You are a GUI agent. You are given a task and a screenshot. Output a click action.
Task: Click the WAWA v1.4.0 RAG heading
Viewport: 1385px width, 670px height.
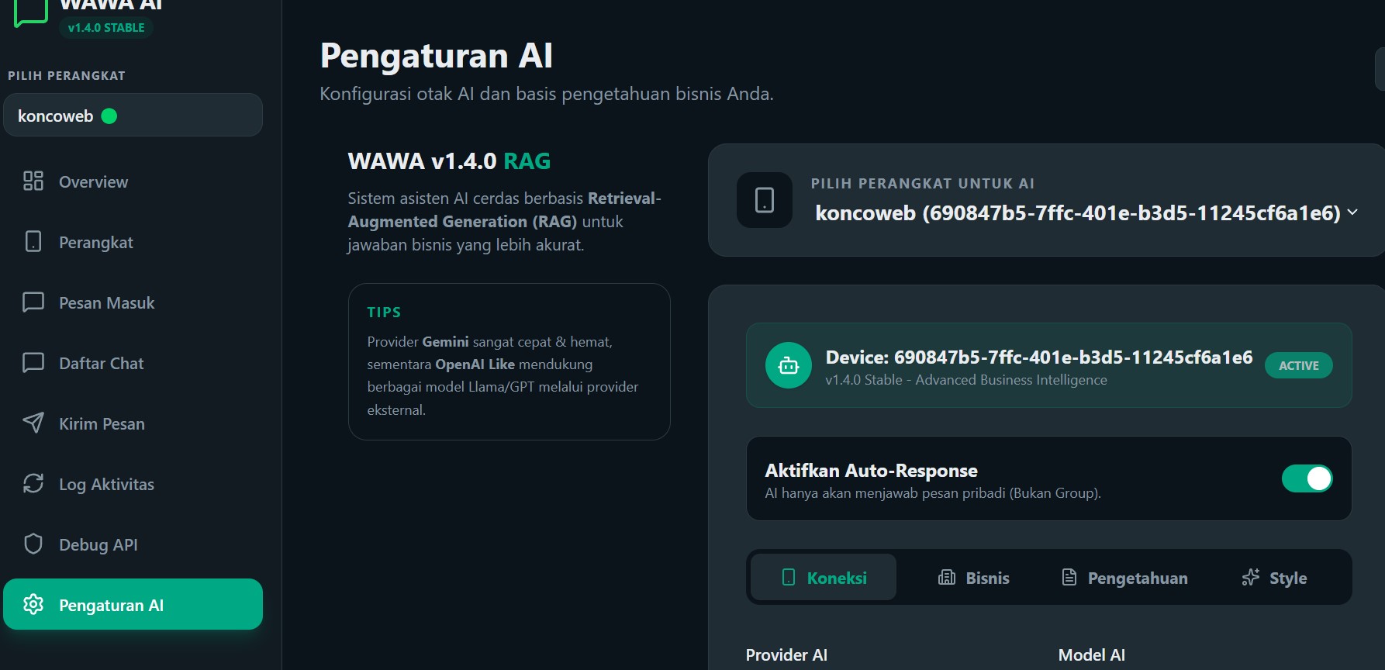coord(449,161)
